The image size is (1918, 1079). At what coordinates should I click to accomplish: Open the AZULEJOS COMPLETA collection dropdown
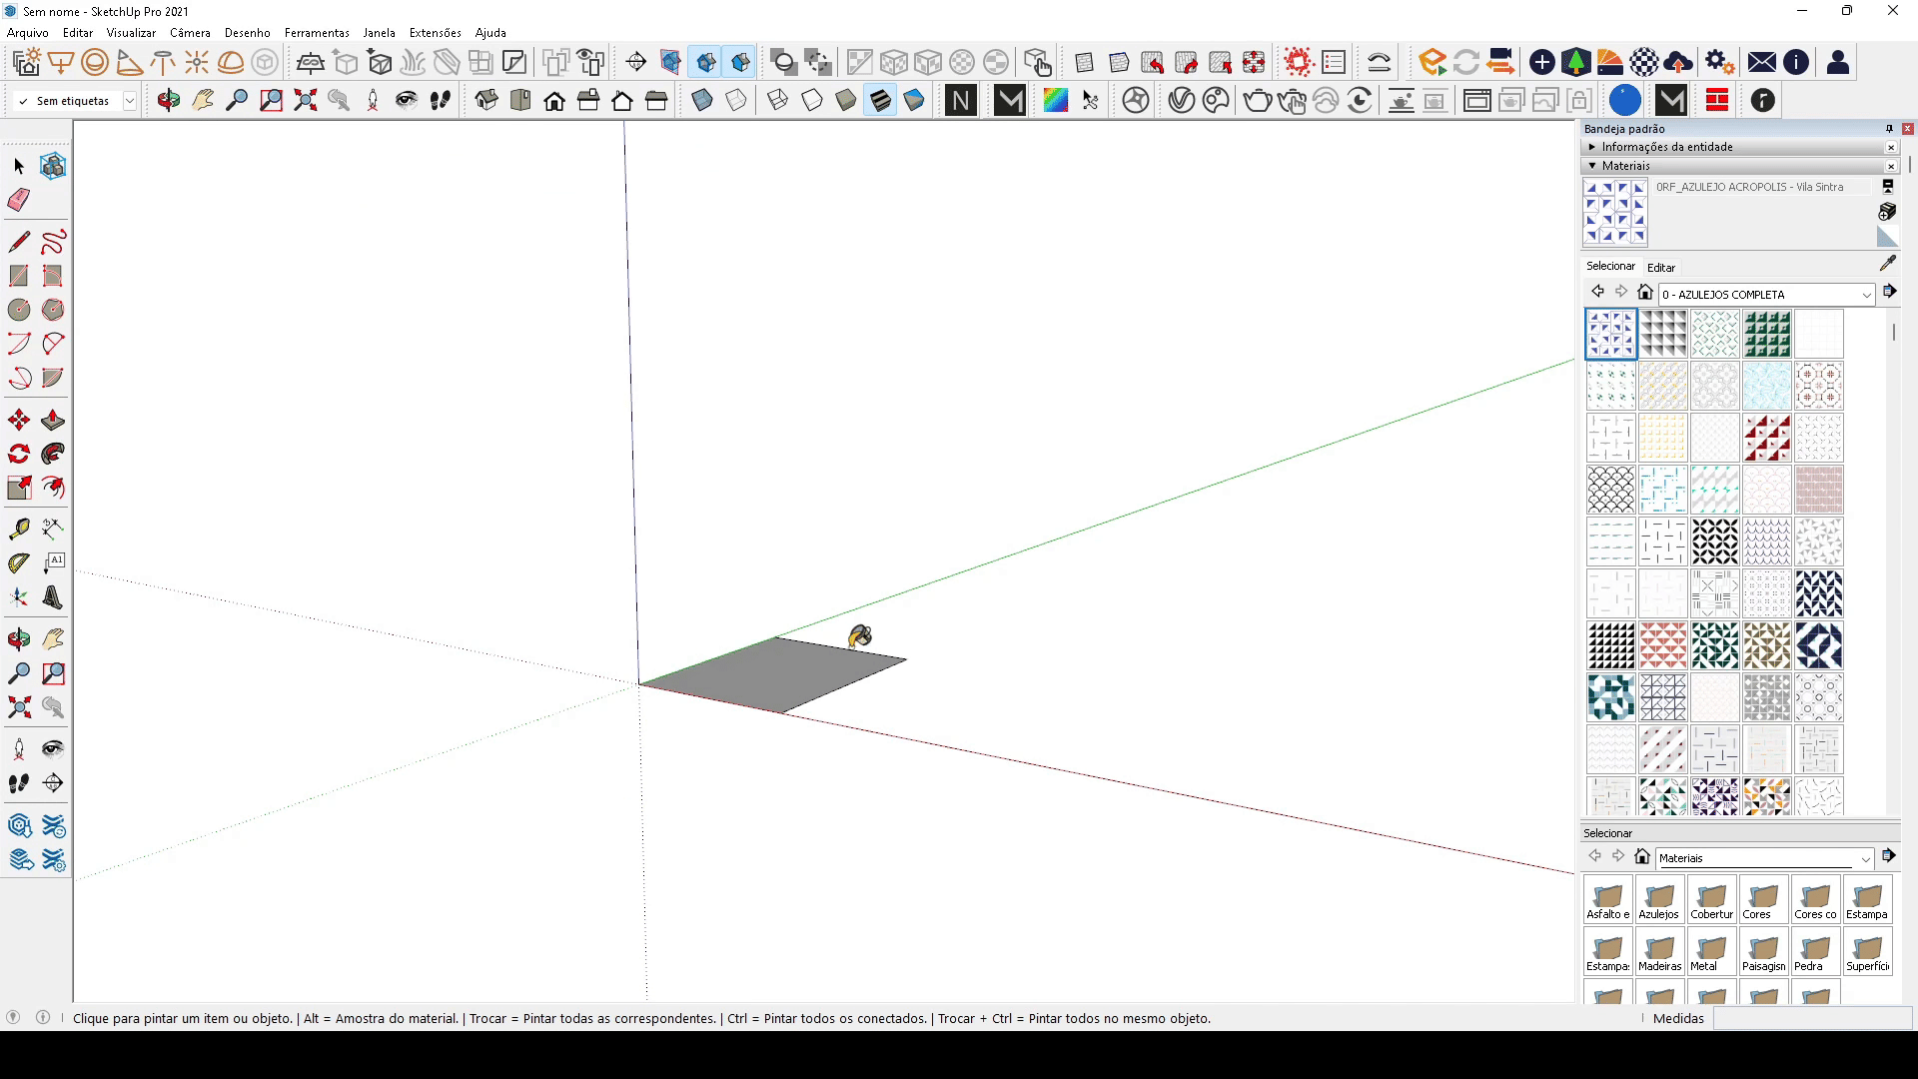(1865, 295)
